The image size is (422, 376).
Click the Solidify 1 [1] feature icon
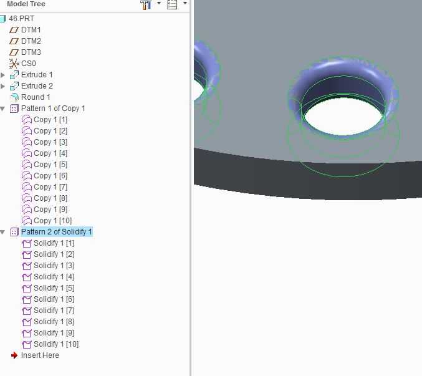(27, 243)
